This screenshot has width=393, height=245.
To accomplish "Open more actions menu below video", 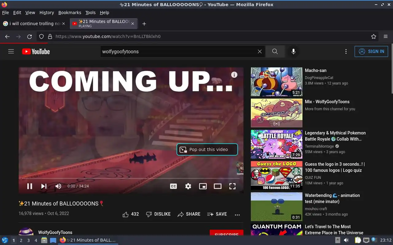I will [x=237, y=215].
